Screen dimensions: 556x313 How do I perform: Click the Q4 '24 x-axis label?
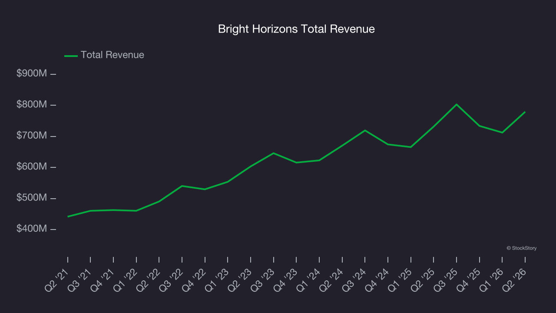coord(377,280)
